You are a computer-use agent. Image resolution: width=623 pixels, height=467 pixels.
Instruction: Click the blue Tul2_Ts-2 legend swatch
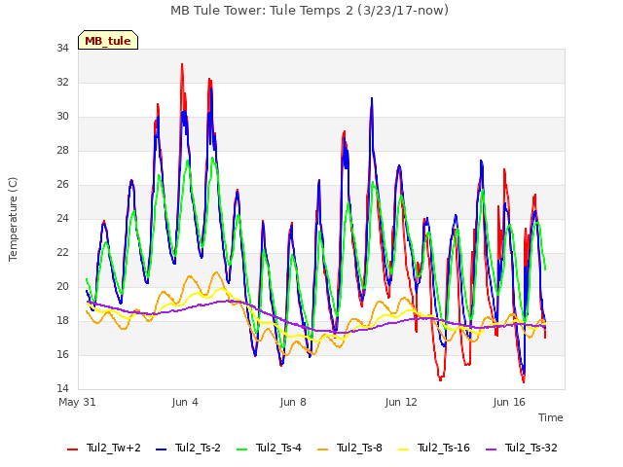pos(161,449)
